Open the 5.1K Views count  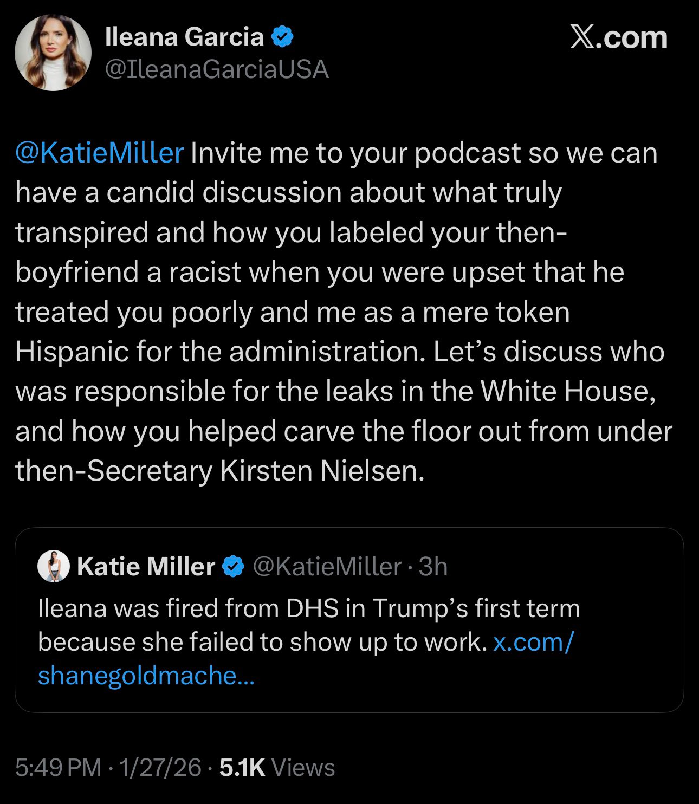tap(277, 767)
